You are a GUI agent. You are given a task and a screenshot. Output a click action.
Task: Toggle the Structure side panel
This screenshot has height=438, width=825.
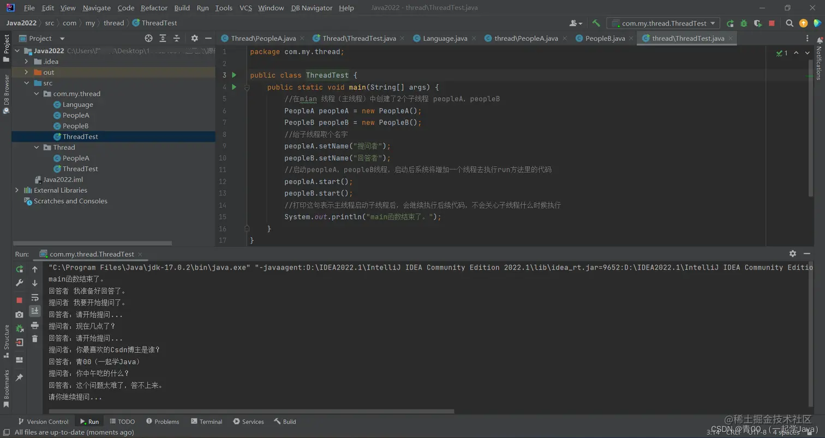pos(6,341)
